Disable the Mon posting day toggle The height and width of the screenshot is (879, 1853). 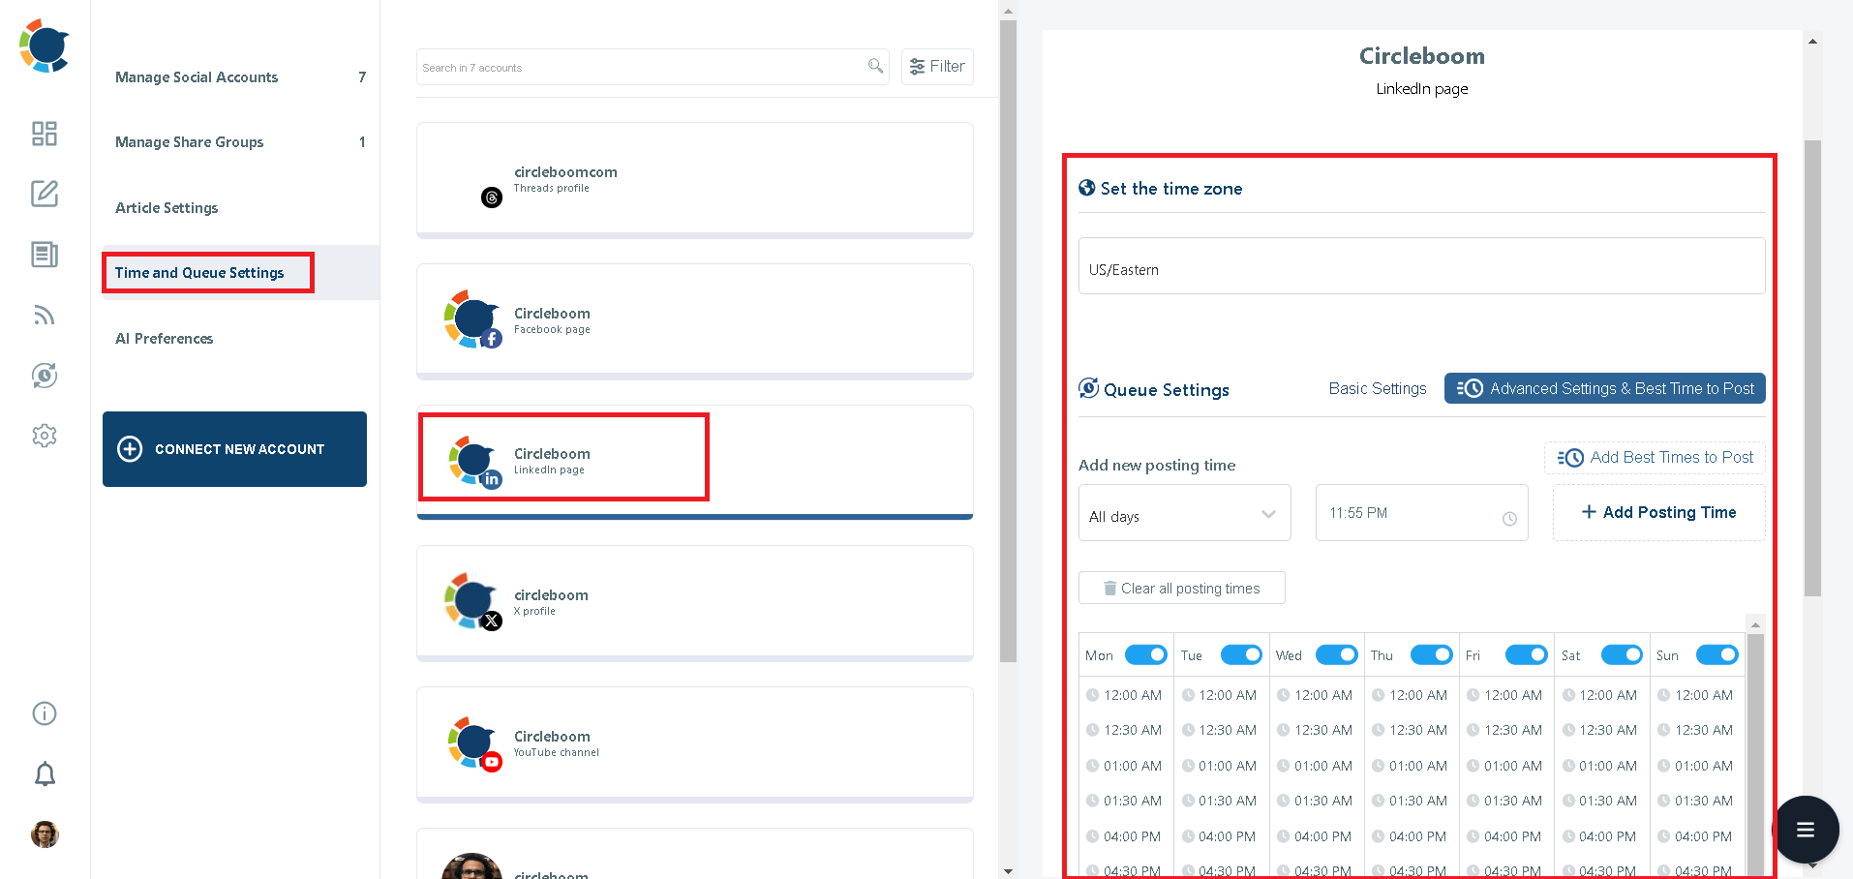coord(1145,654)
